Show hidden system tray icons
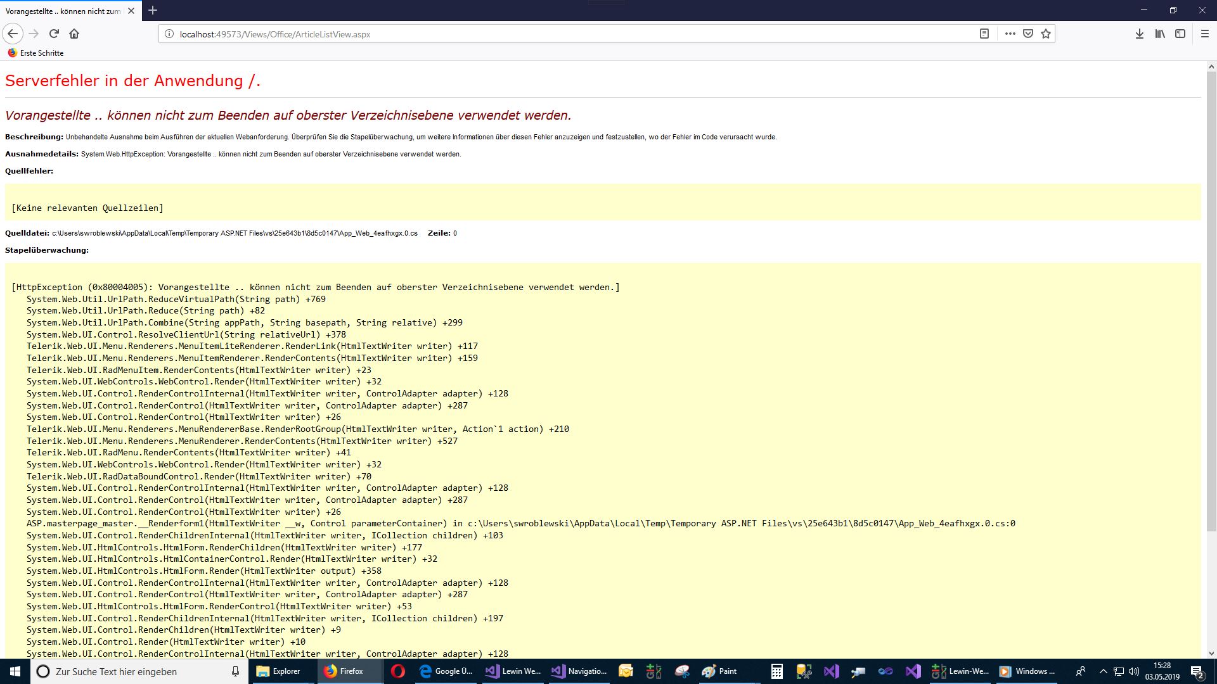1217x684 pixels. [1103, 671]
